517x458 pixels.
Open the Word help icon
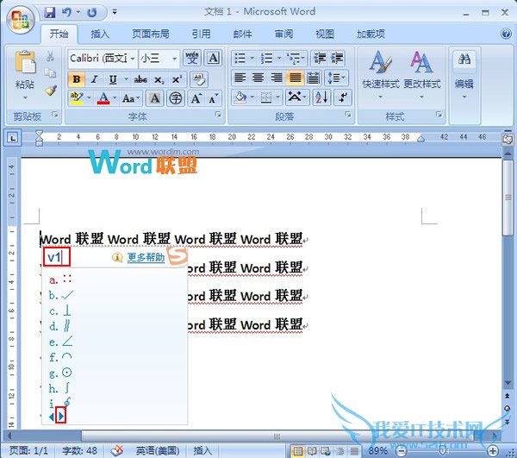[506, 34]
